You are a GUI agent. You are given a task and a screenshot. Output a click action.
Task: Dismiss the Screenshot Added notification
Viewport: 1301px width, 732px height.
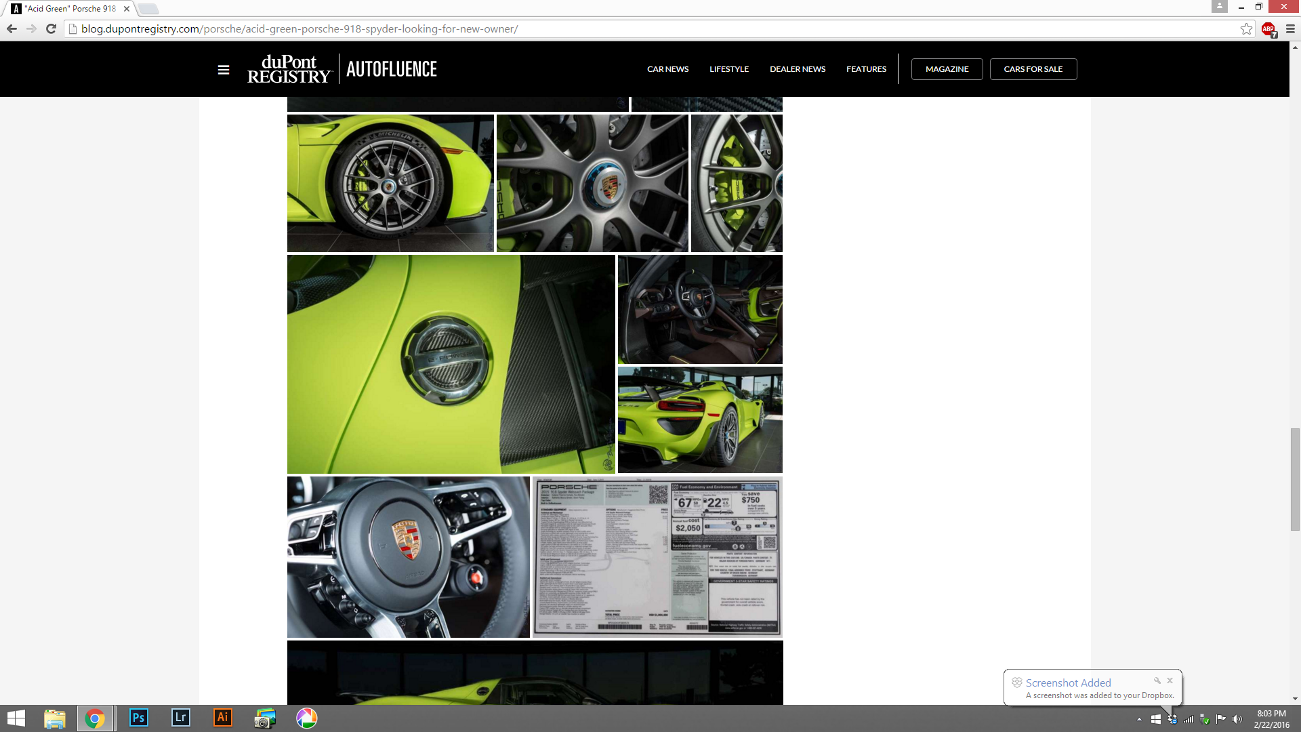[1170, 680]
